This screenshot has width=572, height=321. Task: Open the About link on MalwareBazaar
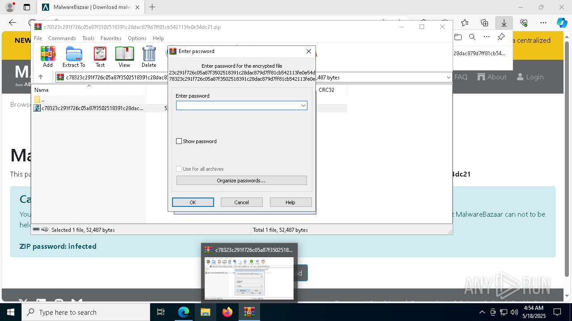coord(492,77)
